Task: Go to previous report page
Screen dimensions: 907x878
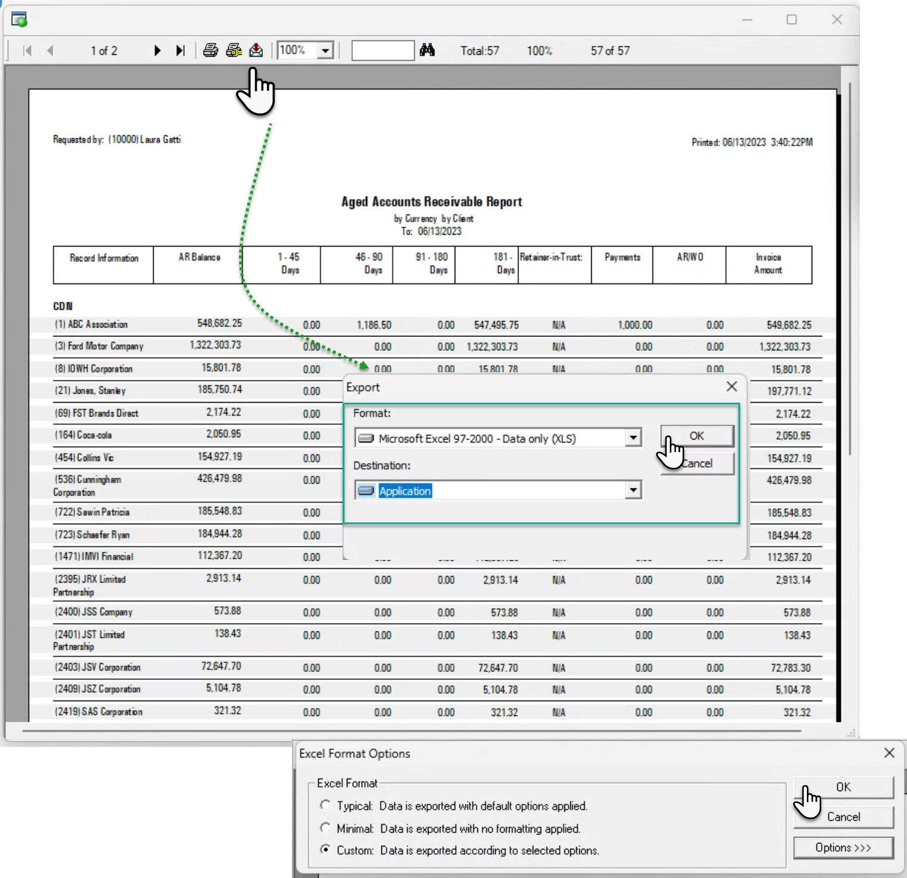Action: tap(50, 51)
